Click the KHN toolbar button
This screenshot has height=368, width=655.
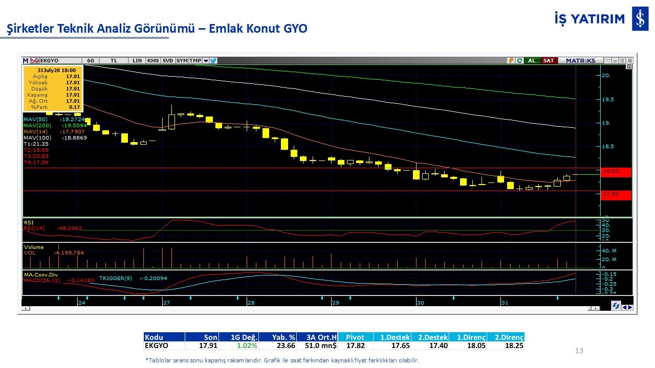click(x=152, y=60)
